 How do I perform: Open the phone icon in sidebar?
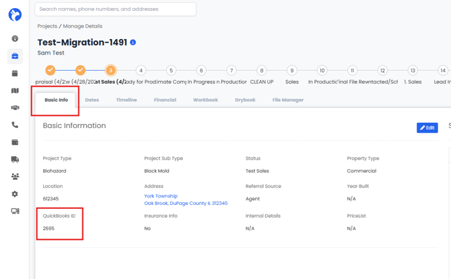(15, 125)
